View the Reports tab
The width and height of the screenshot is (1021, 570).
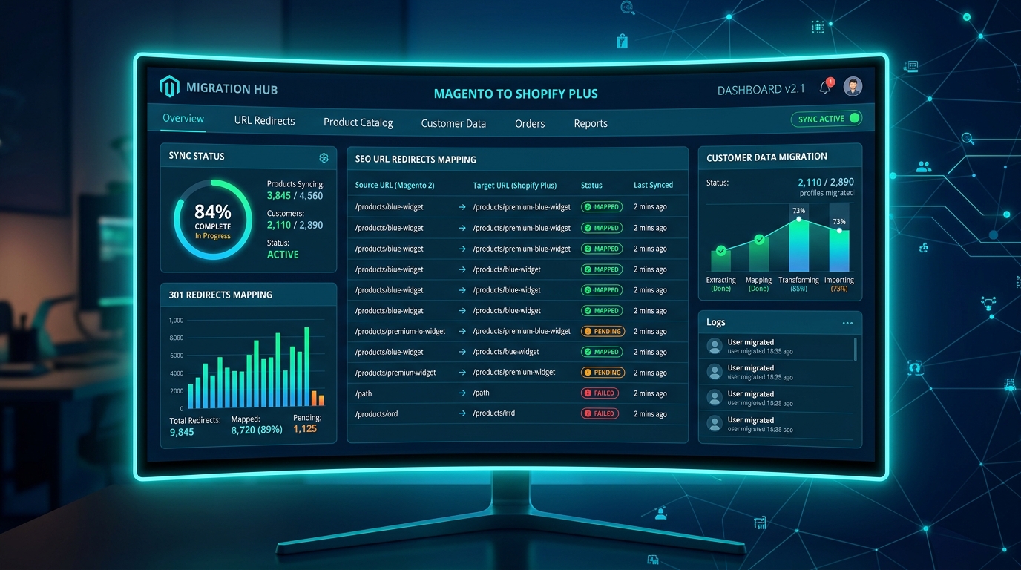click(591, 123)
